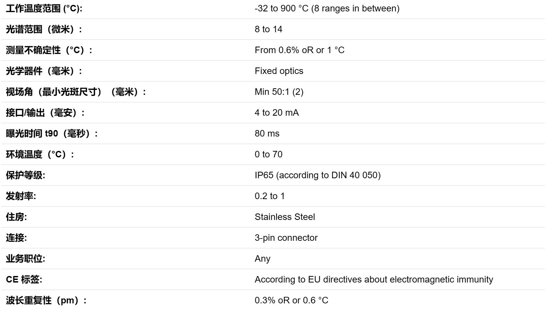The image size is (545, 319).
Task: Click the 0.3% oR or 0.6 °C value
Action: point(291,300)
